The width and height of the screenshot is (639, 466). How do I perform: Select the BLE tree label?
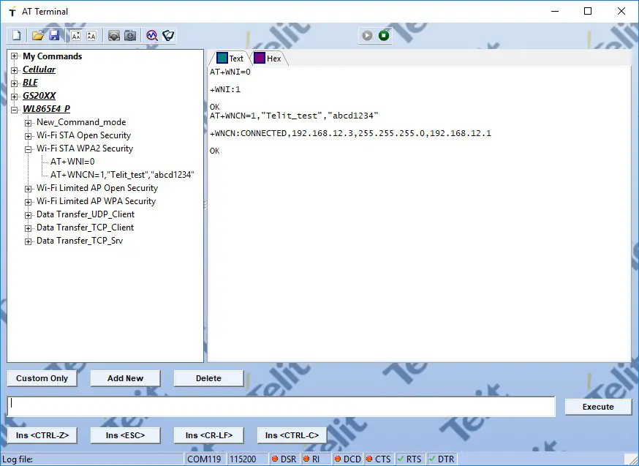pos(30,83)
